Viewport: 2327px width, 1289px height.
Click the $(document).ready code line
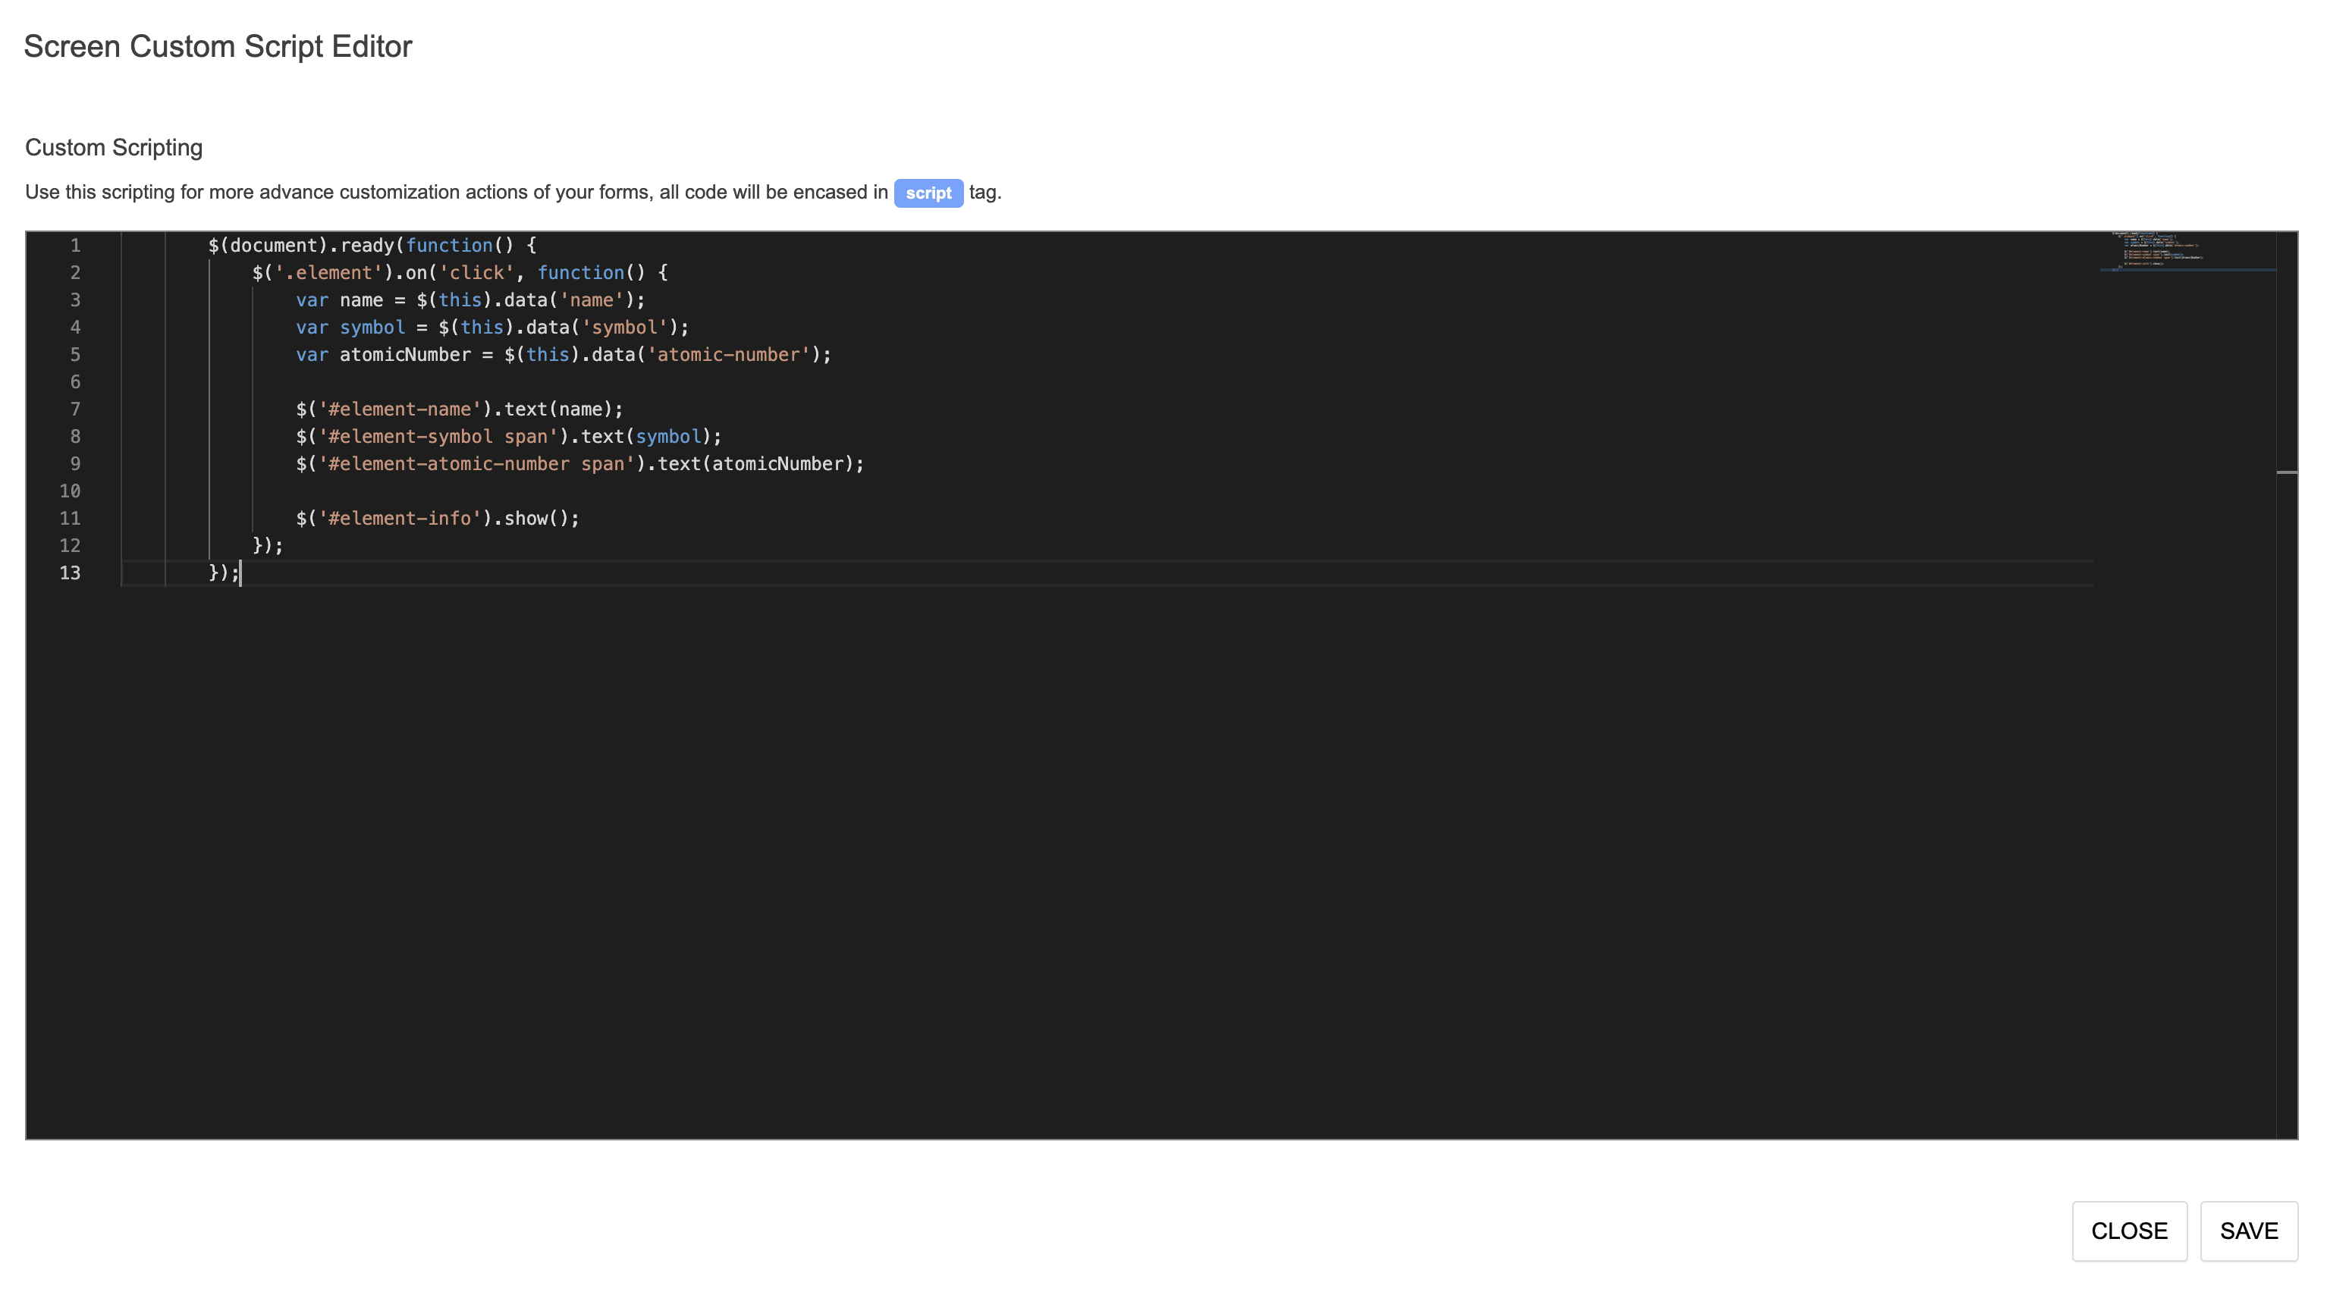click(372, 245)
